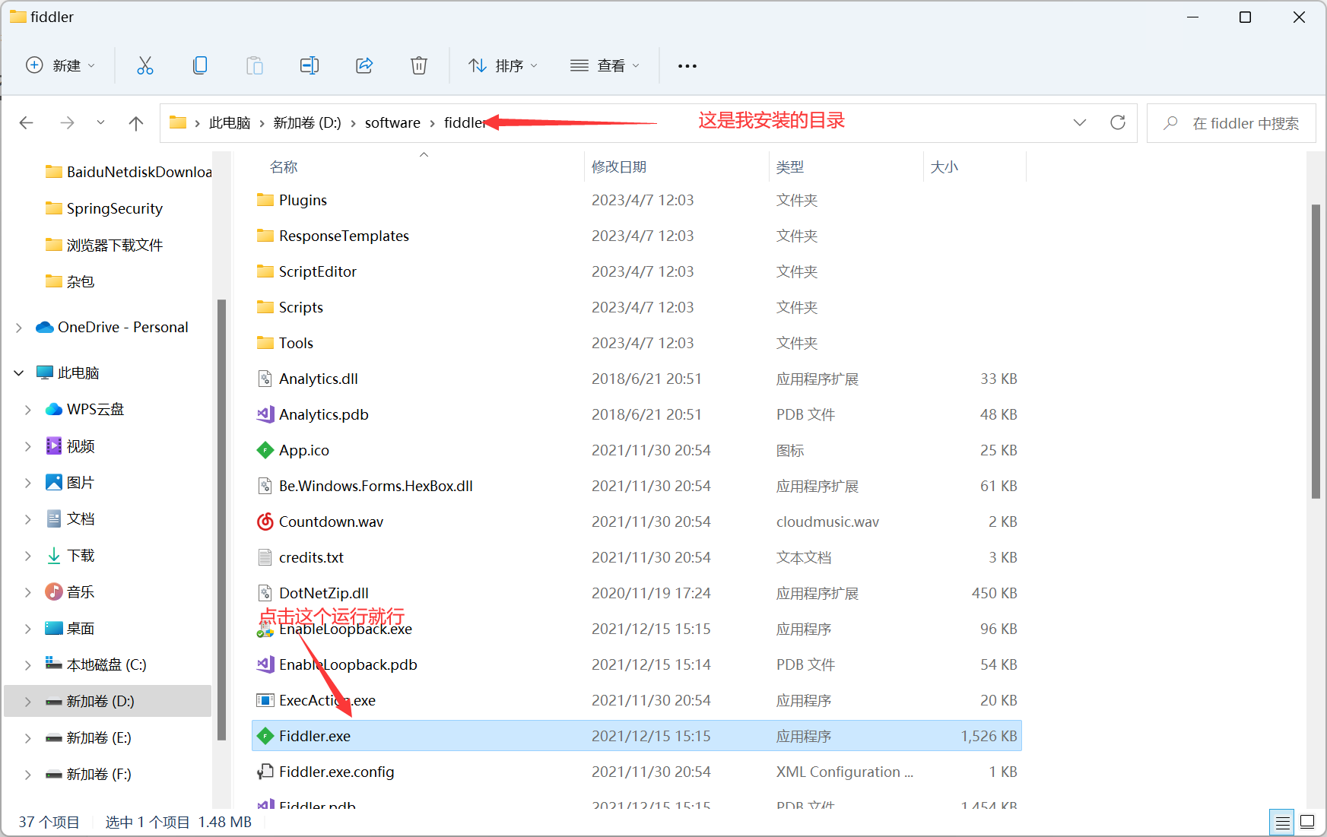Click the App.ico green diamond icon
The width and height of the screenshot is (1327, 837).
coord(265,450)
